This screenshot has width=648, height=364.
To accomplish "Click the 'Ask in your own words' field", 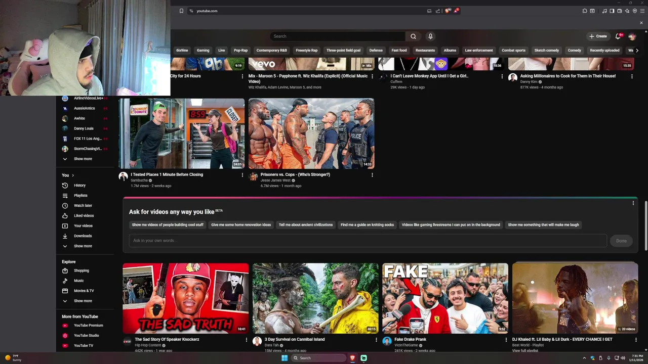I will coord(368,241).
